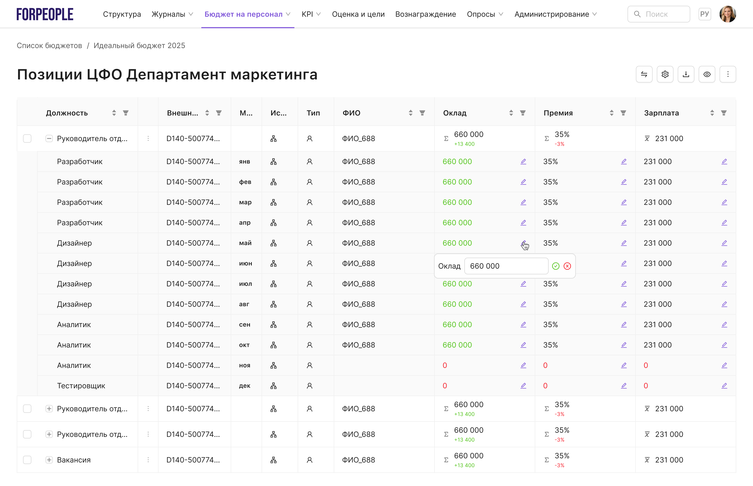Screen dimensions: 753x486
Task: Confirm the salary edit with the green checkmark
Action: pos(556,266)
